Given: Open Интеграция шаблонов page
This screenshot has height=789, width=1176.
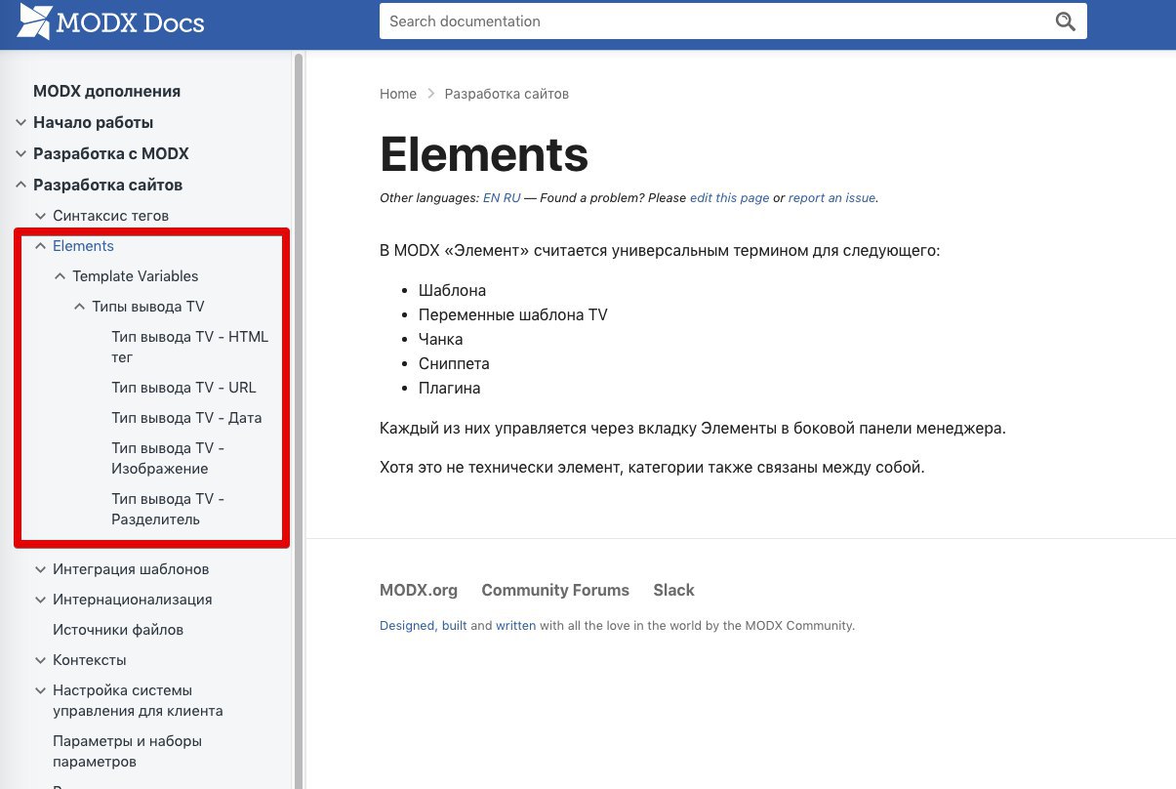Looking at the screenshot, I should 131,569.
